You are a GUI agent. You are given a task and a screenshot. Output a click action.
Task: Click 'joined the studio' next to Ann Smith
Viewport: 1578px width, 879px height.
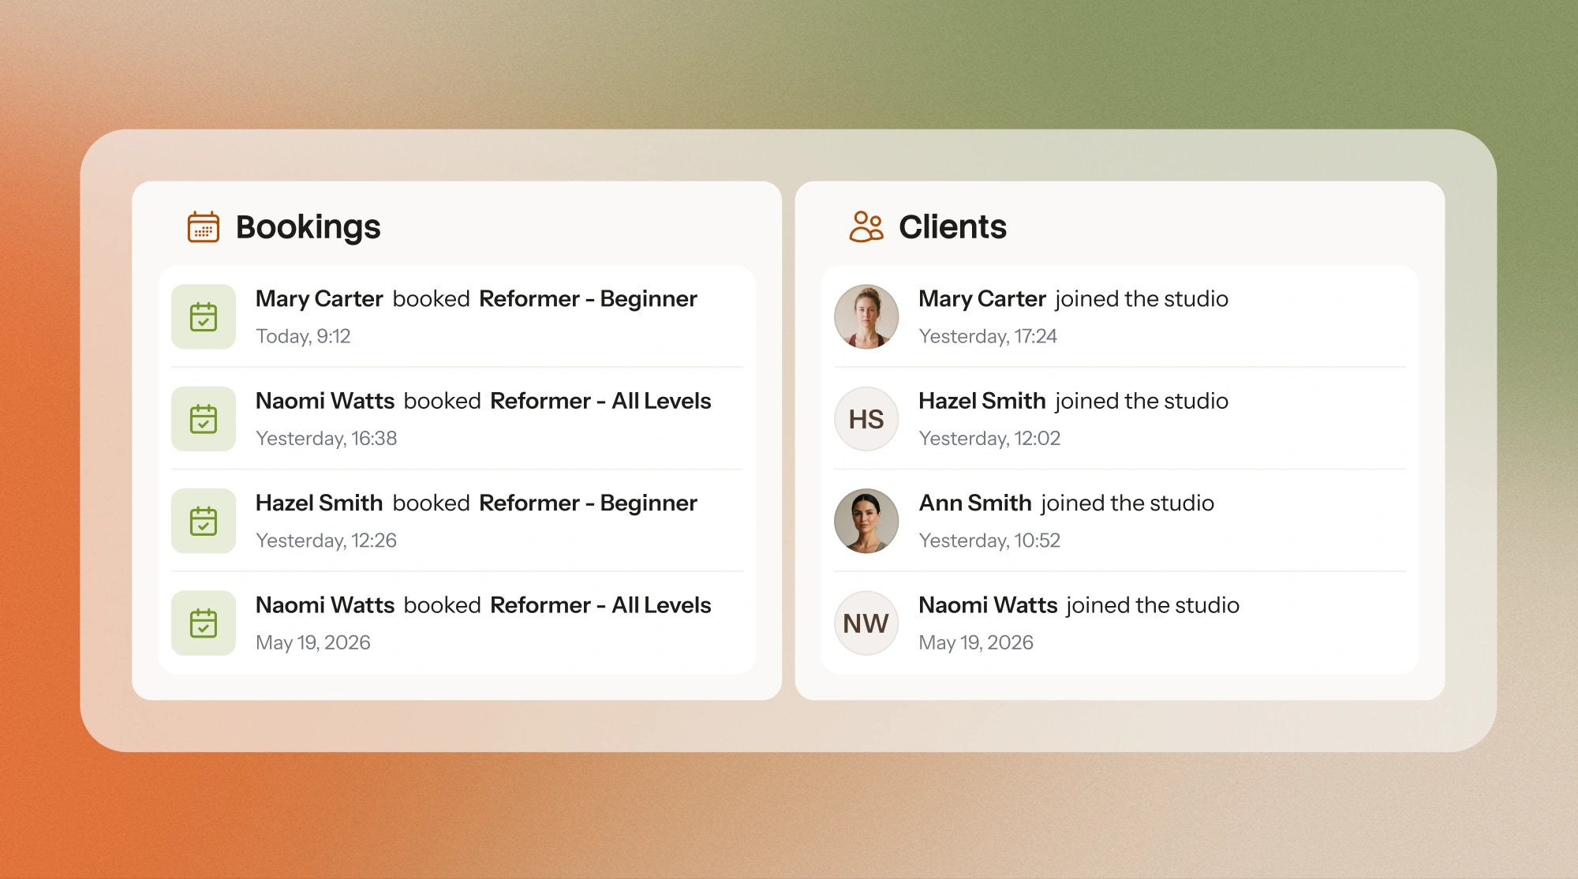[x=1127, y=503]
